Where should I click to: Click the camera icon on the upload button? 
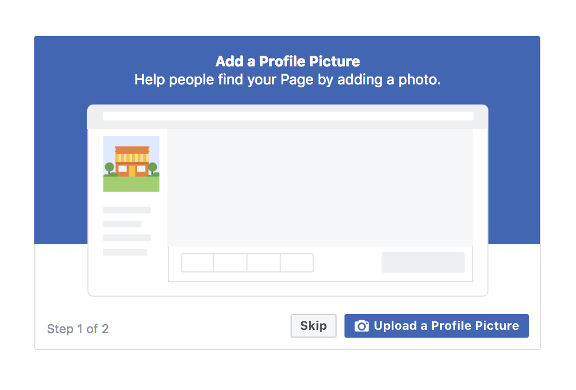click(361, 325)
